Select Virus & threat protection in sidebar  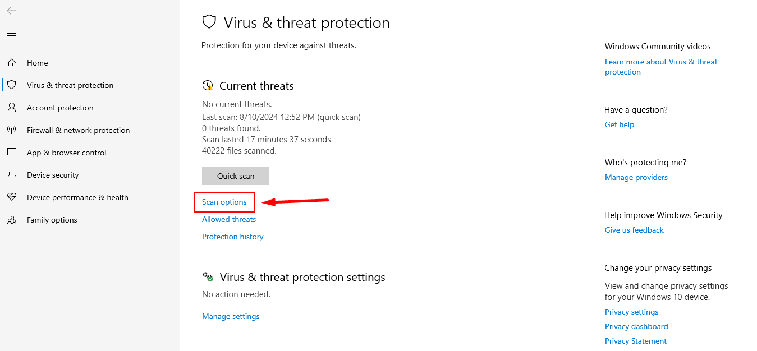click(x=70, y=85)
